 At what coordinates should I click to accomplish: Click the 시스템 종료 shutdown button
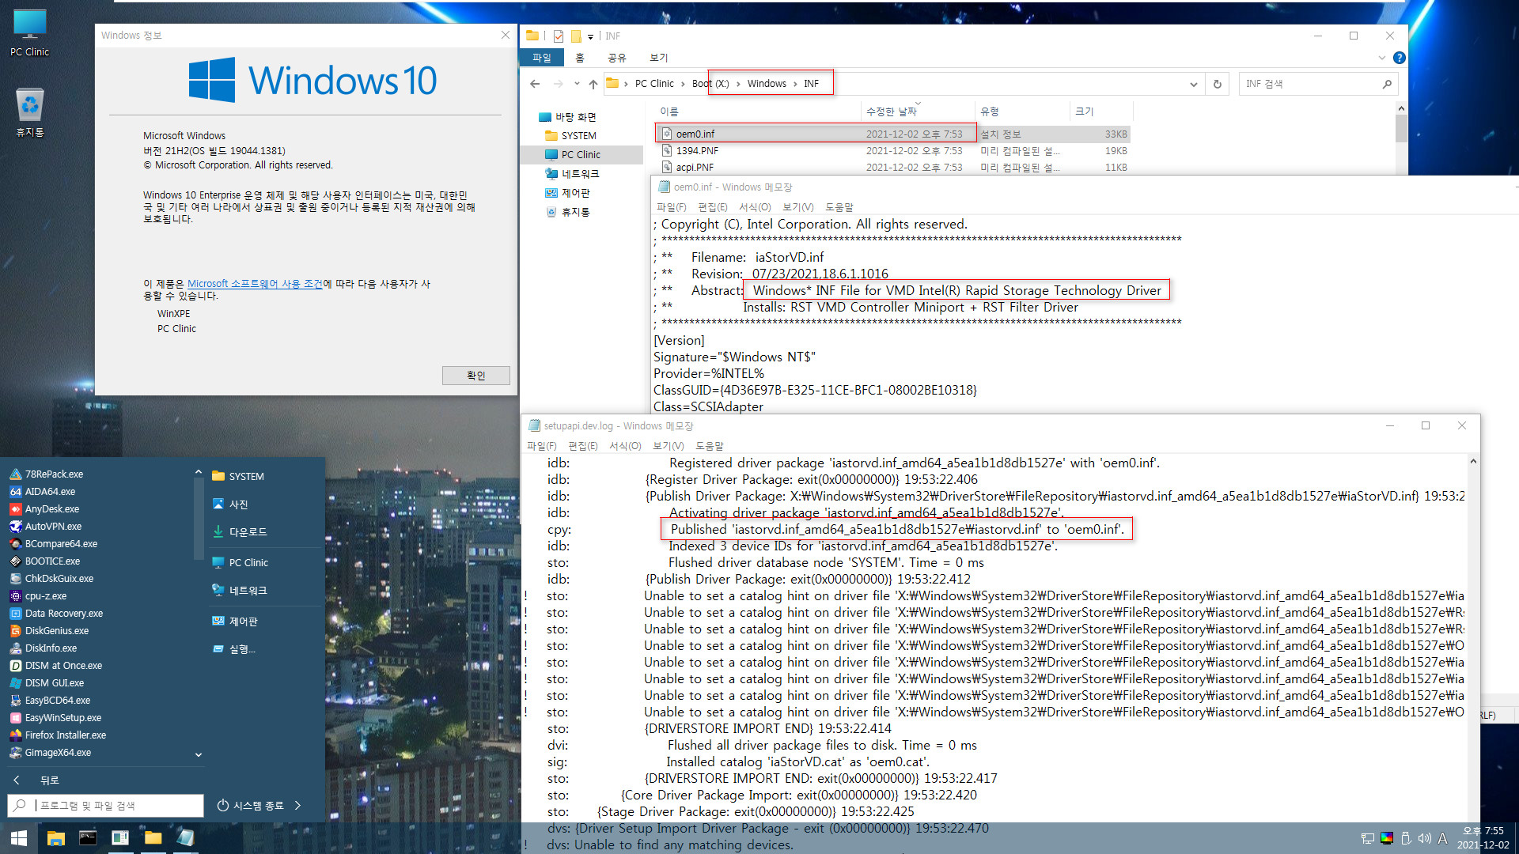250,806
